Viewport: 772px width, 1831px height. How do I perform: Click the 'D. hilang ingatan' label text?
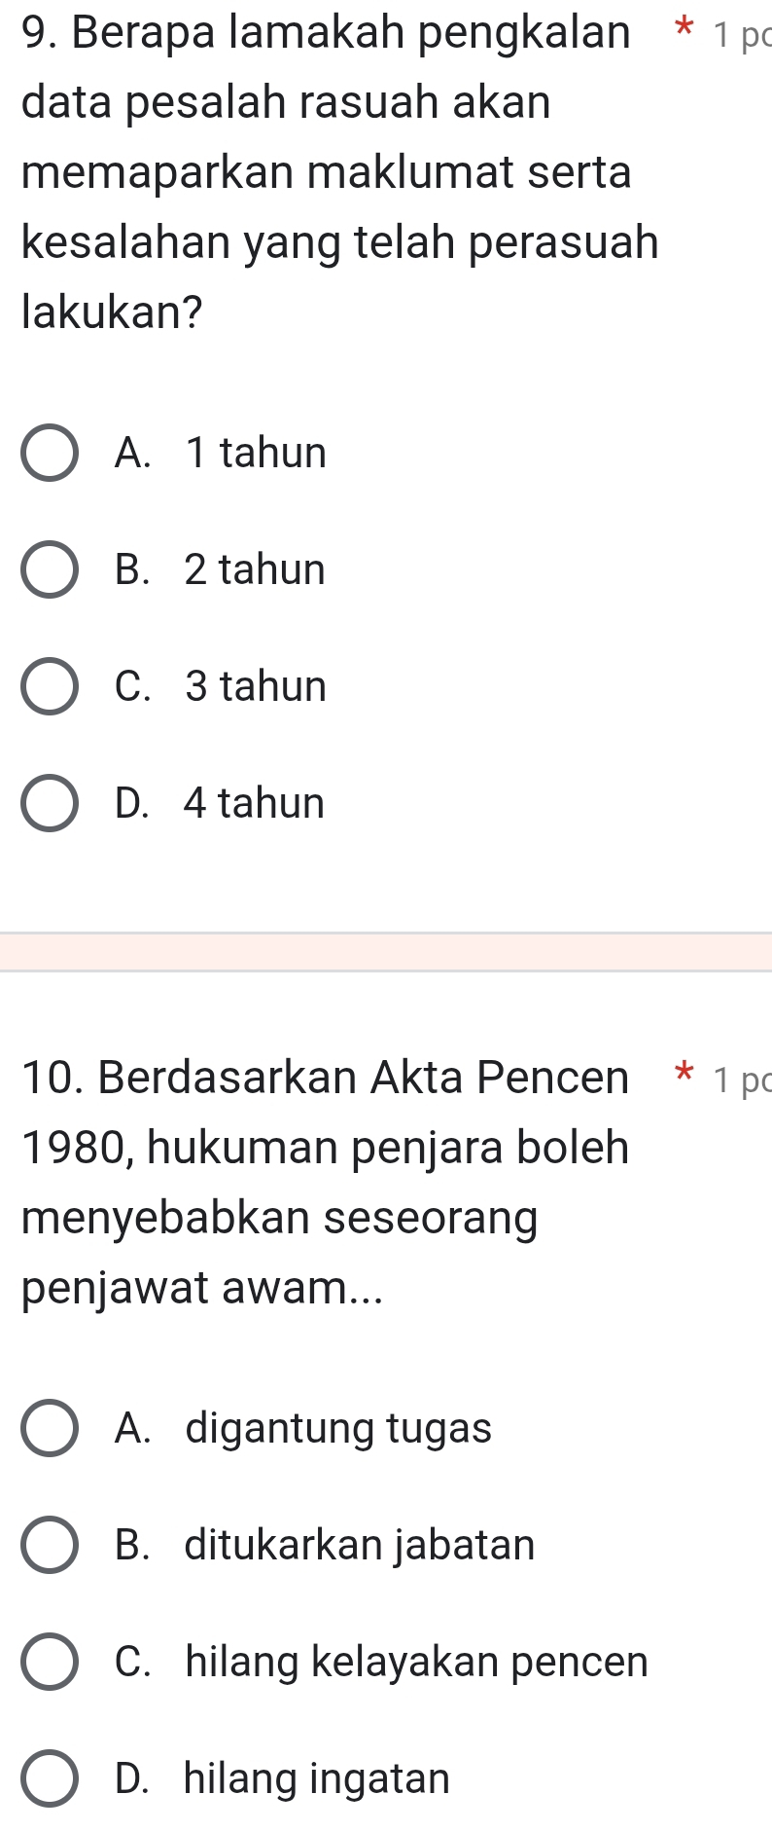[282, 1779]
